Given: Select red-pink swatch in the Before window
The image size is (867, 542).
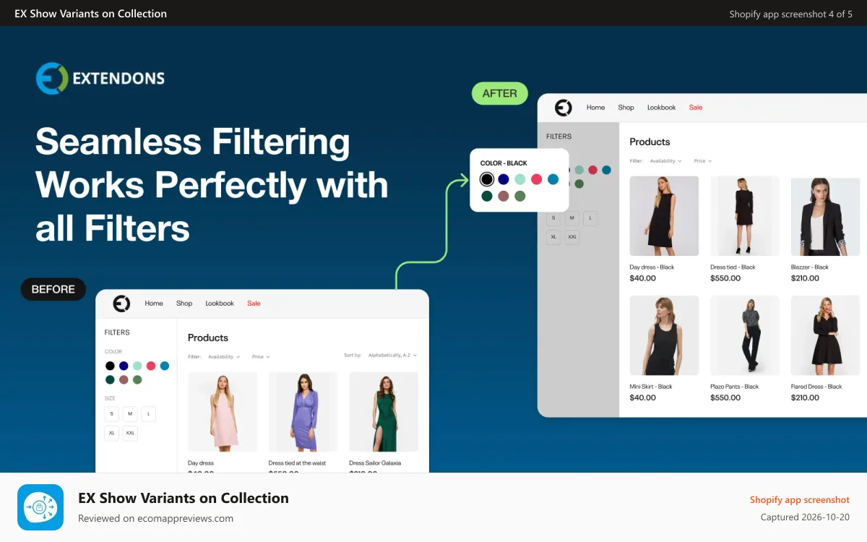Looking at the screenshot, I should [x=151, y=366].
